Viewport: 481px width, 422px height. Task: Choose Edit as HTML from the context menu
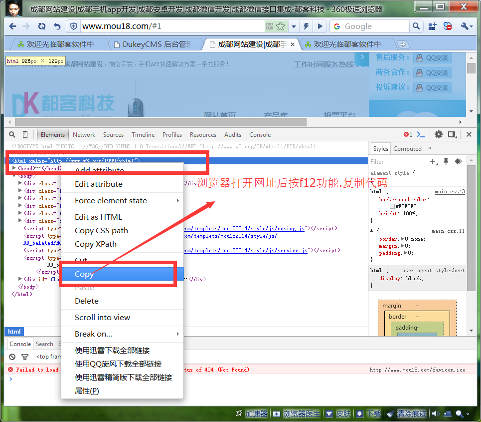tap(123, 217)
